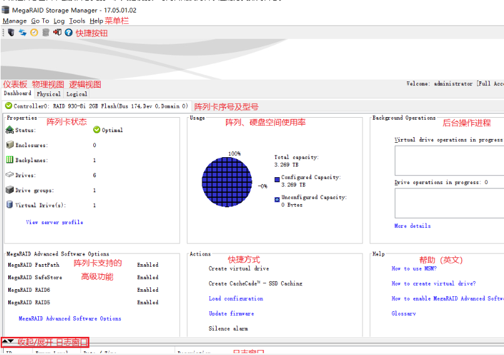504x355 pixels.
Task: Open help via blue question mark icon
Action: coord(68,33)
